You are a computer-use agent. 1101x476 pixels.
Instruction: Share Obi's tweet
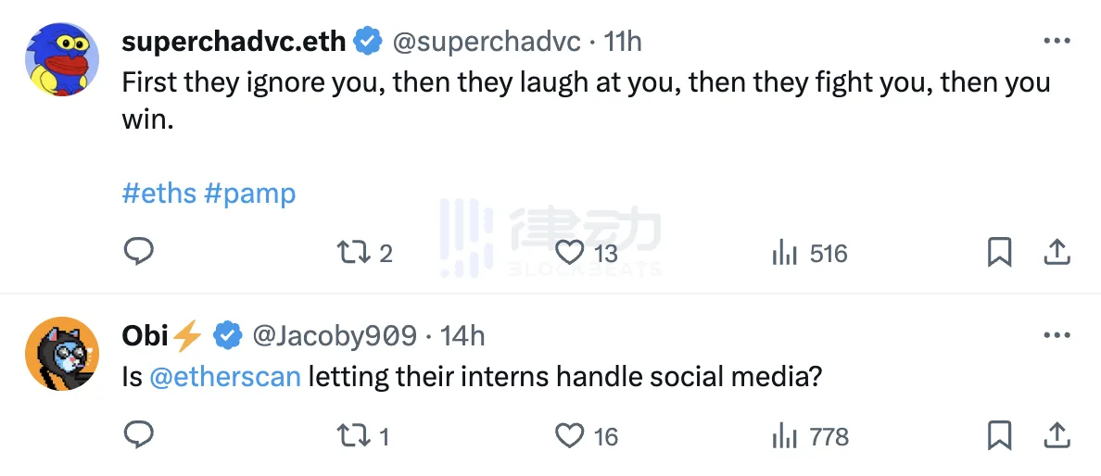click(1057, 435)
